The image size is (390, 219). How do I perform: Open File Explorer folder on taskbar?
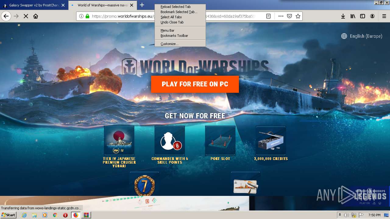(x=34, y=215)
